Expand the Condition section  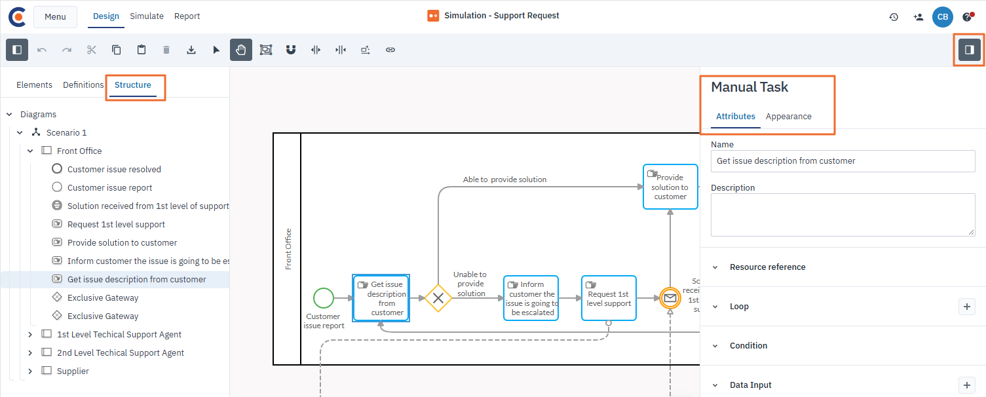click(x=715, y=346)
